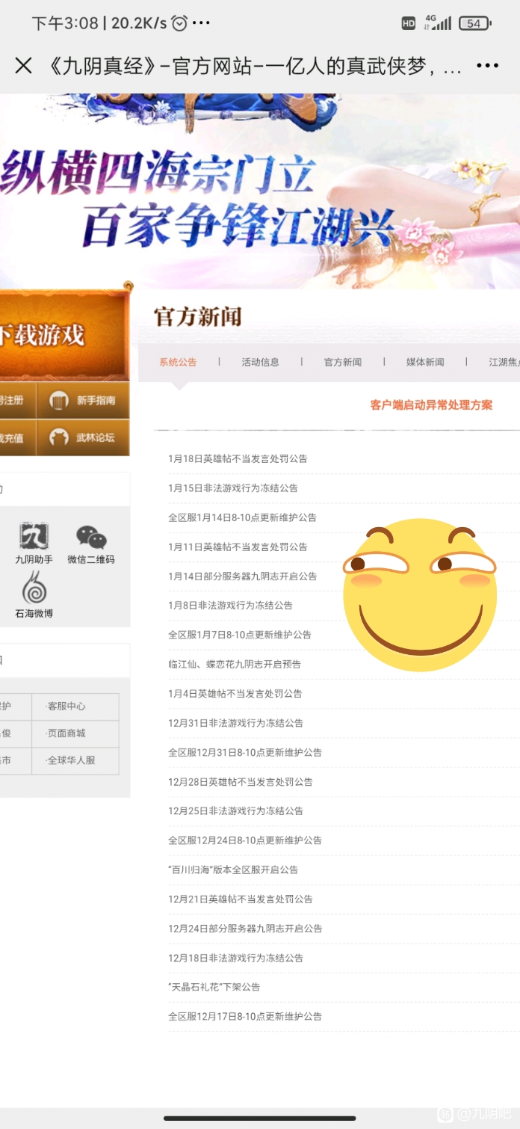Switch to the 官方新闻 tab

point(343,362)
